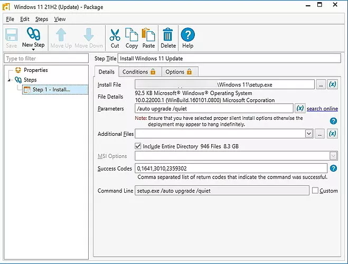Click the Steps footprints tree icon
This screenshot has height=264, width=348.
(x=18, y=80)
